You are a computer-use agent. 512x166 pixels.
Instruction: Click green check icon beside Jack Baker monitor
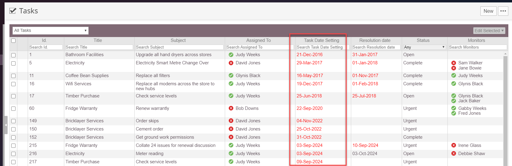454,101
